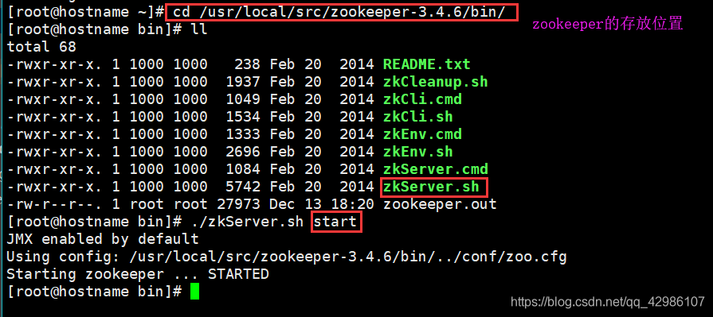The image size is (713, 317).
Task: Select the zkEnv.sh file name
Action: (418, 152)
